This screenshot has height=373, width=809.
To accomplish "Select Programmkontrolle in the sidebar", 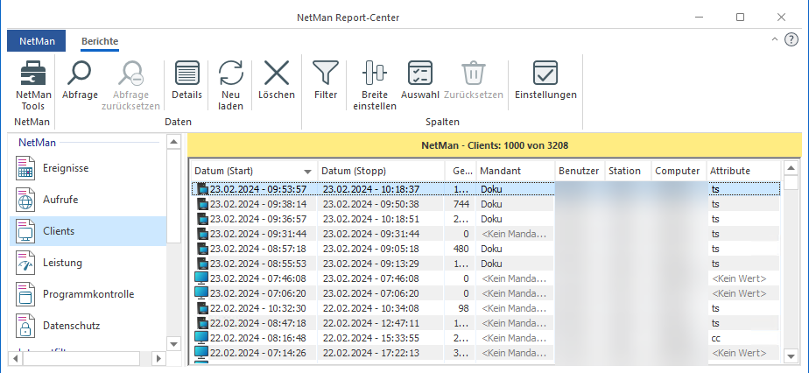I will 88,294.
